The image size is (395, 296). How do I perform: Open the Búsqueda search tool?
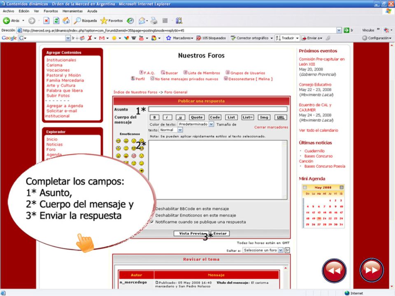85,21
